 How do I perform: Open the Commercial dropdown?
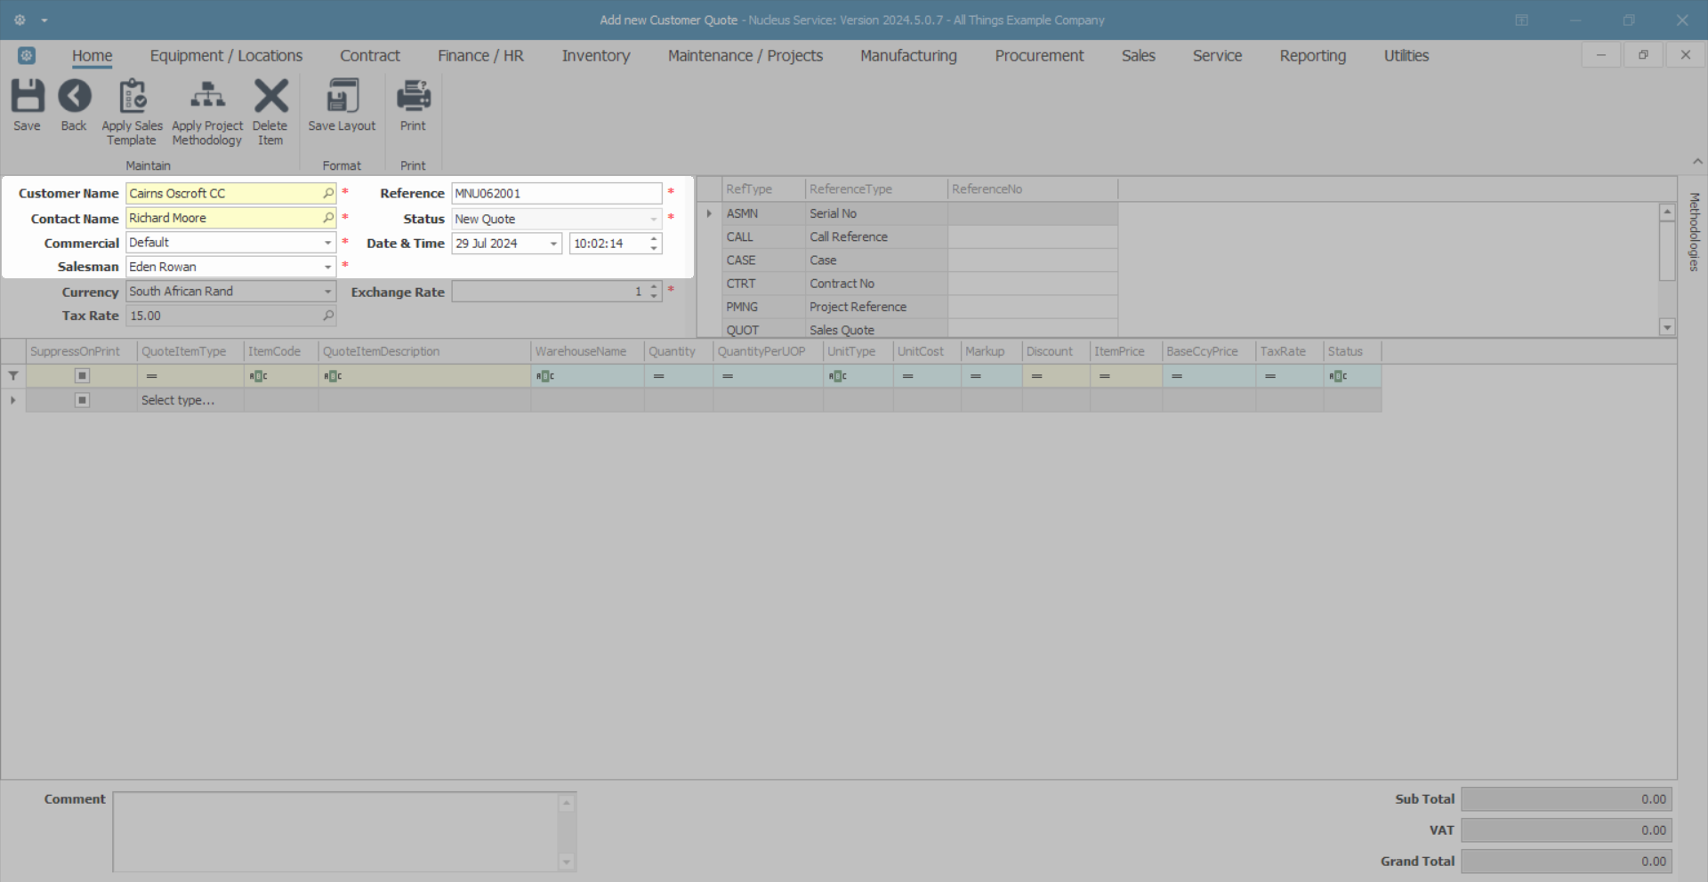pyautogui.click(x=327, y=243)
